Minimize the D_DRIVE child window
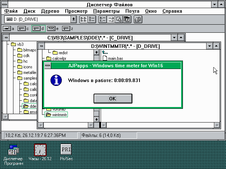This screenshot has width=226, height=169. click(x=209, y=46)
